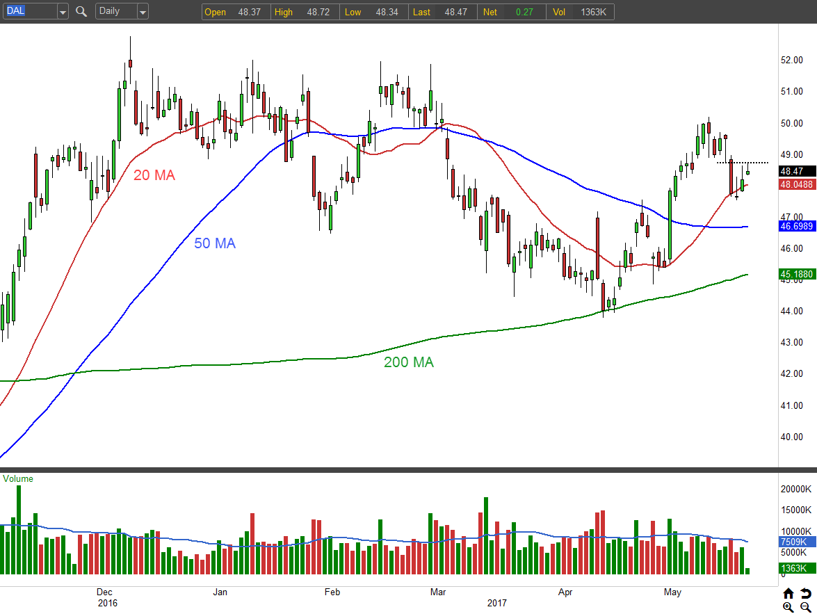This screenshot has width=817, height=614.
Task: Open the ticker symbol dropdown arrow
Action: (x=63, y=11)
